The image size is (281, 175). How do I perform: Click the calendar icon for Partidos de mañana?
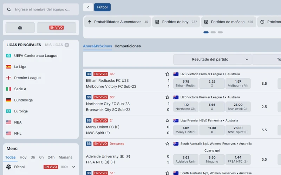(x=206, y=22)
